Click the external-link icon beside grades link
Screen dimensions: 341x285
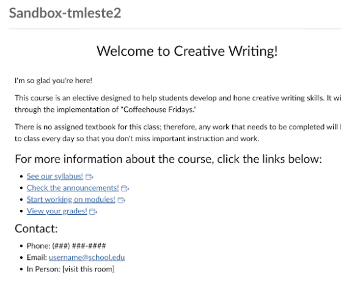point(94,212)
